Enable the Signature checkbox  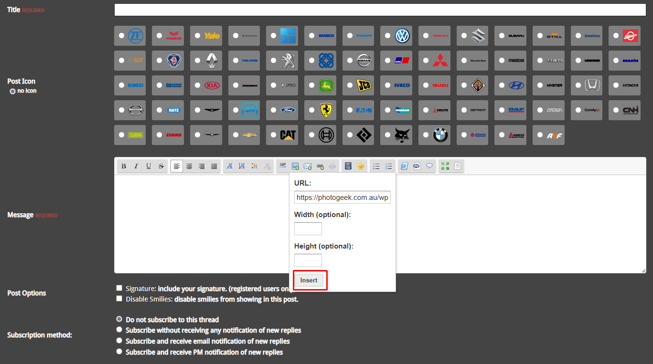[119, 288]
